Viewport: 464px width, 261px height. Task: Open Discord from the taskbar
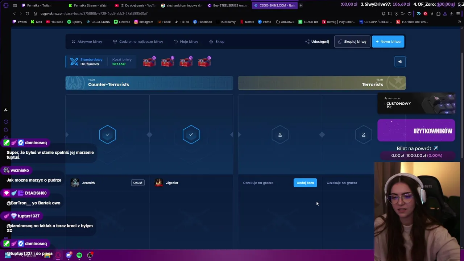69,255
